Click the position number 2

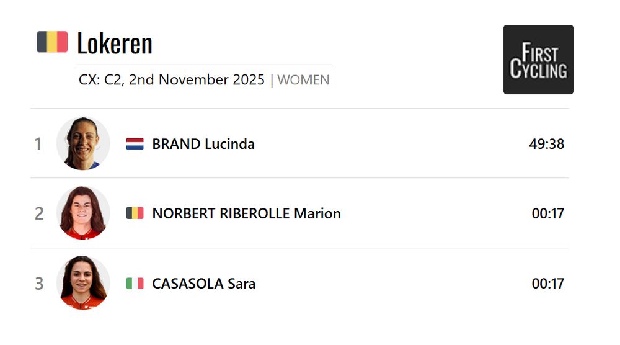(x=39, y=213)
